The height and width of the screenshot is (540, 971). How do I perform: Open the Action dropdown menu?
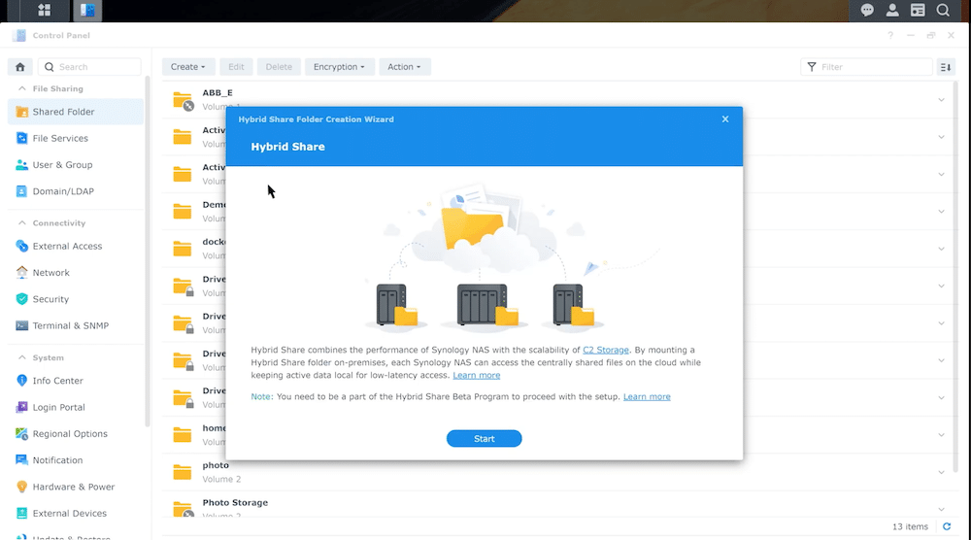[x=404, y=67]
